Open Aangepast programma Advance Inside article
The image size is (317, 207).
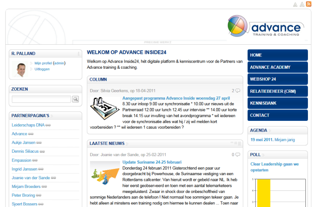176,98
